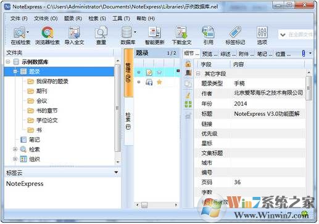Click the second record's type icon
This screenshot has height=224, width=319.
click(149, 82)
